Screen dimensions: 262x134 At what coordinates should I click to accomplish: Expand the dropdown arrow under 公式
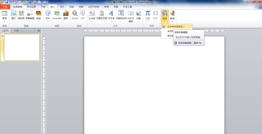148,22
